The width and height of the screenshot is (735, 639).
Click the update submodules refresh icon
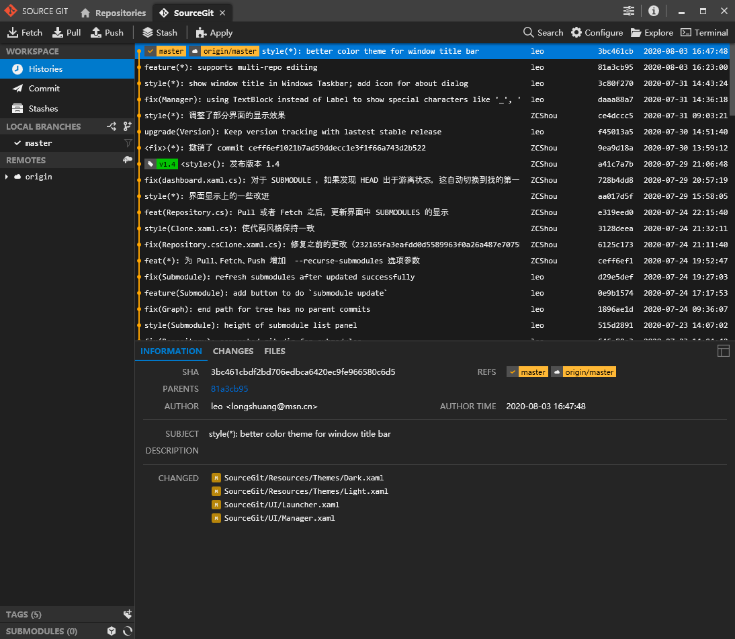127,631
